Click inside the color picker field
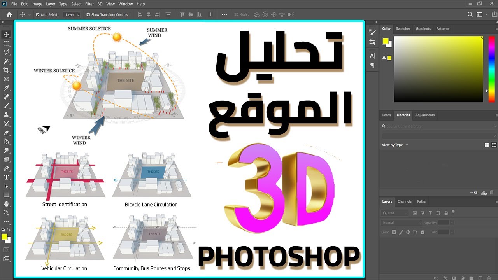 438,69
